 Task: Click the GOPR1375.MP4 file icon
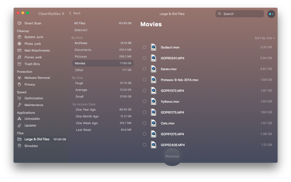[153, 134]
